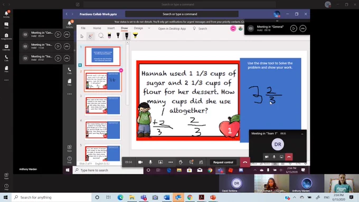Viewport: 359px width, 202px height.
Task: Resume the held 'Gen...' meeting on the left
Action: coord(58,34)
